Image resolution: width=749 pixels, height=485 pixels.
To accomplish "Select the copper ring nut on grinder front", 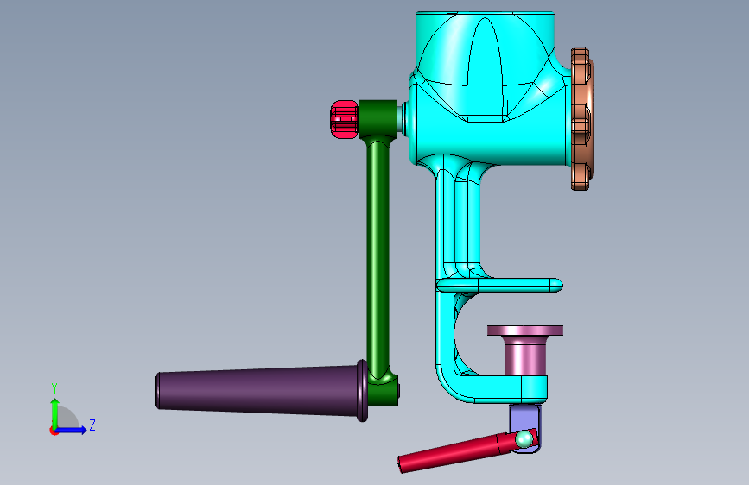I will coord(582,119).
